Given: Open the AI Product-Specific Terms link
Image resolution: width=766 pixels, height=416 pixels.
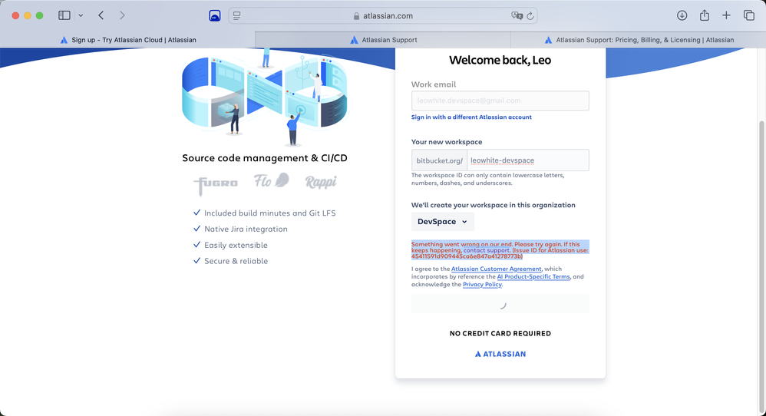Looking at the screenshot, I should (533, 277).
